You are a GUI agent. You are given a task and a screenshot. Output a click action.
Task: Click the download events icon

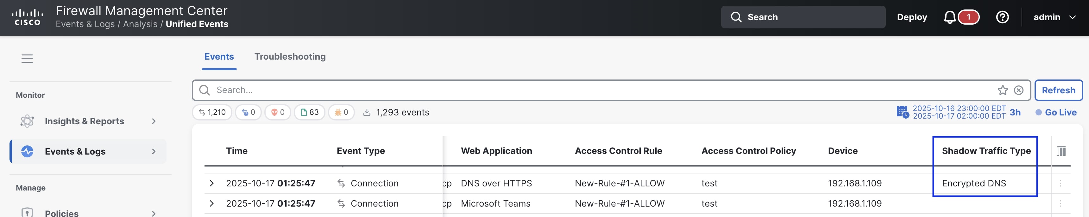point(367,113)
